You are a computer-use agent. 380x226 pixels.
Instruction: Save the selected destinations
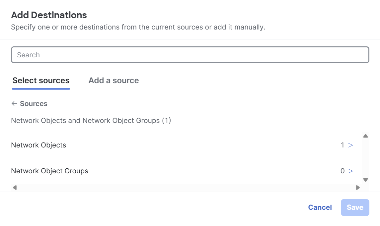point(355,207)
